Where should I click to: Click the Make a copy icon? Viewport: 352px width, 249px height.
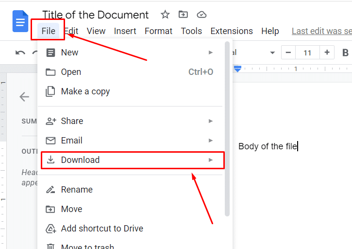pyautogui.click(x=50, y=91)
